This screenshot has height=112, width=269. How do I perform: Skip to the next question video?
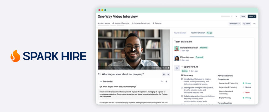[x=168, y=74]
